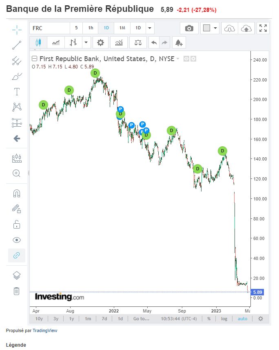Open legend settings gear near NYSE
279x350 pixels.
193,59
